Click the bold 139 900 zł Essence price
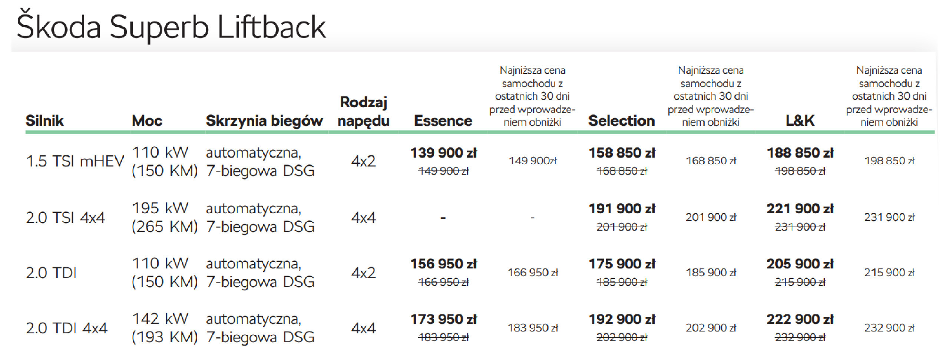 pyautogui.click(x=443, y=152)
